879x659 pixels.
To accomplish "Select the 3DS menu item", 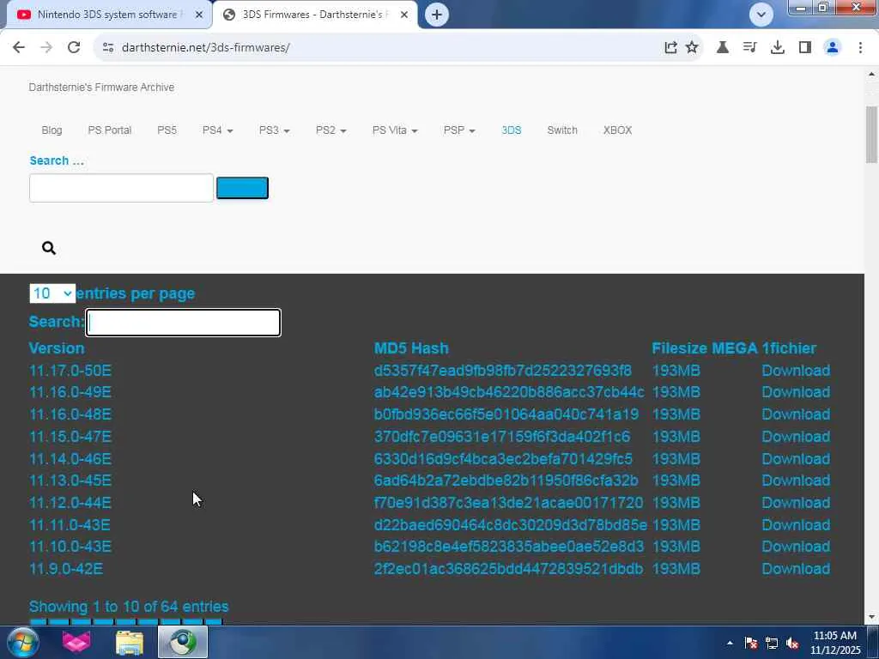I will [x=512, y=130].
